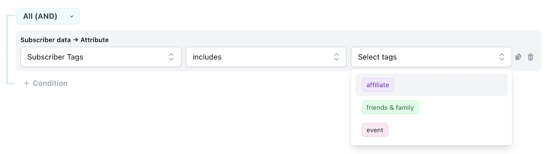The image size is (548, 154).
Task: Add a new Condition
Action: tap(50, 83)
